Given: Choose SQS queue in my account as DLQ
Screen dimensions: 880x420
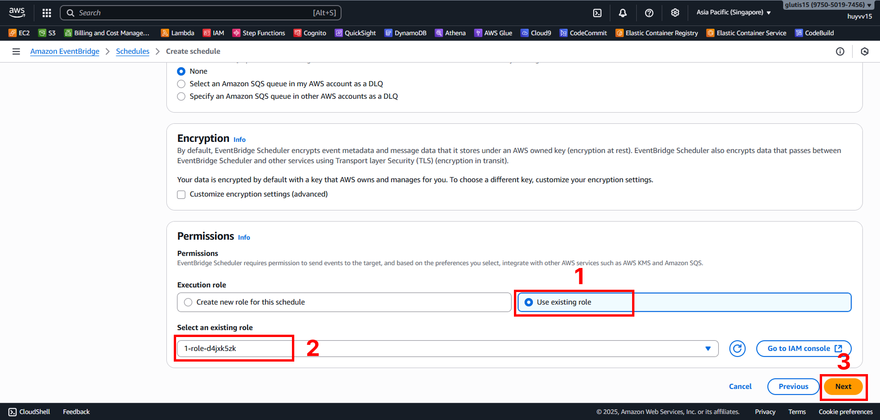Looking at the screenshot, I should 181,84.
